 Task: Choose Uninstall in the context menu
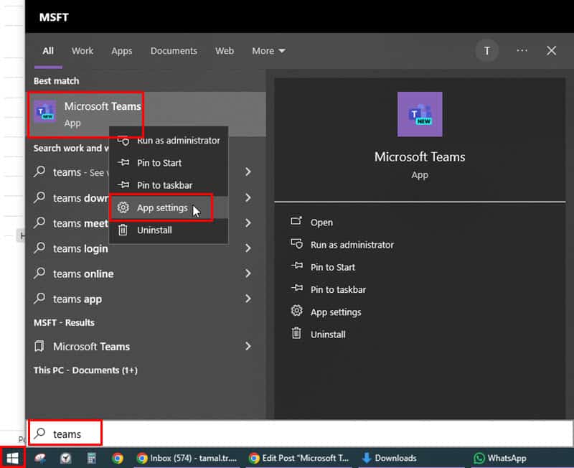pos(169,230)
